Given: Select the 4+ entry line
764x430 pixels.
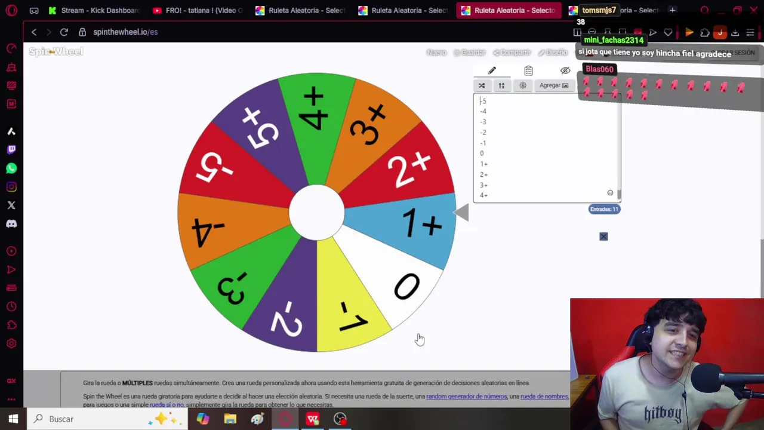Looking at the screenshot, I should click(483, 195).
